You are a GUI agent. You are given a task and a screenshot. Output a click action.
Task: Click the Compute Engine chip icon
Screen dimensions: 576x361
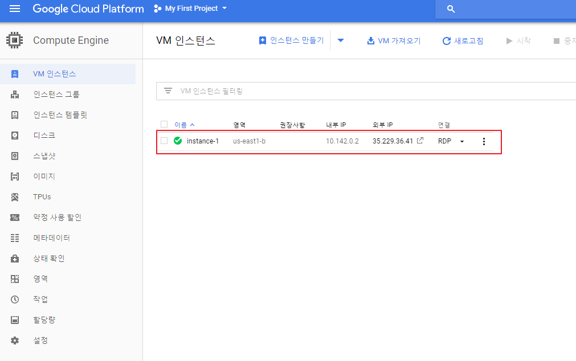[x=15, y=40]
